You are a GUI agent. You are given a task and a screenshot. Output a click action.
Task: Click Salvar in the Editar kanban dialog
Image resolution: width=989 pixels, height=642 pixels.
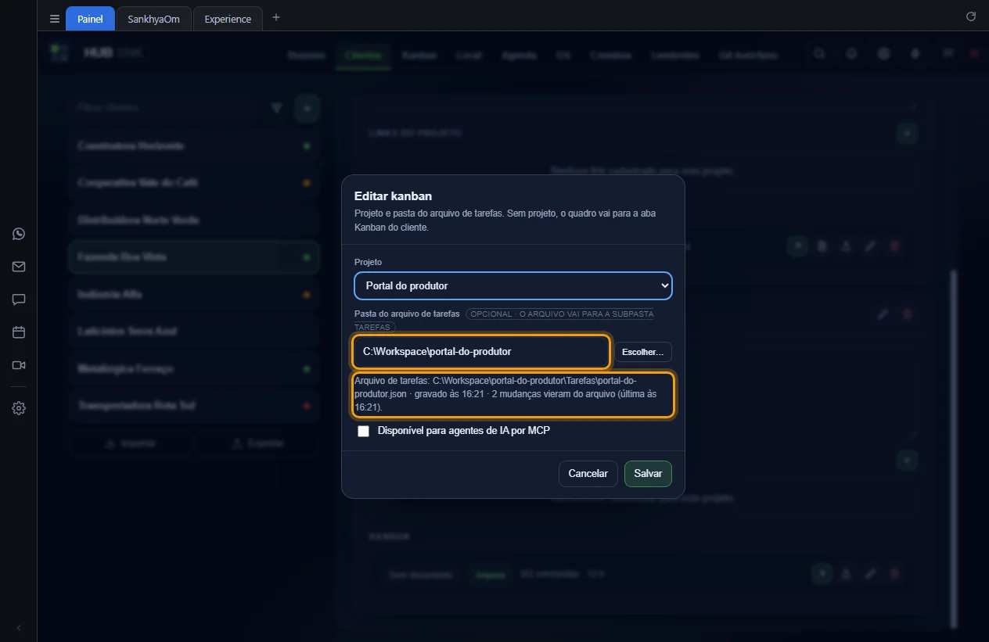point(648,474)
